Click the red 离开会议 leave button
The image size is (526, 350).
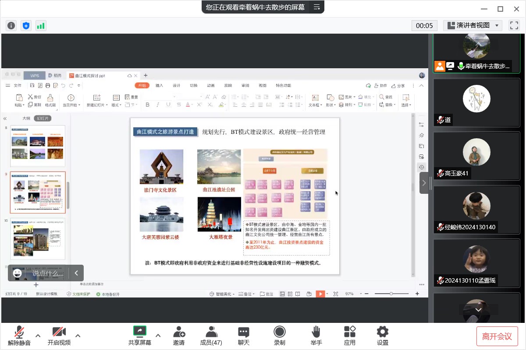(x=497, y=336)
